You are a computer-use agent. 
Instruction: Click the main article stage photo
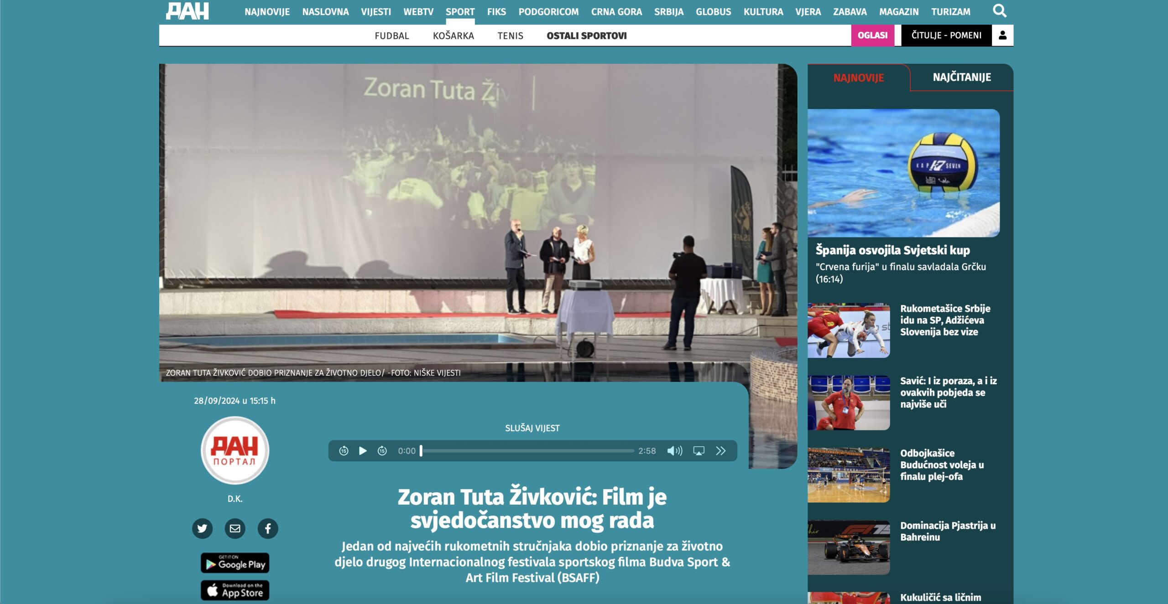click(x=478, y=222)
